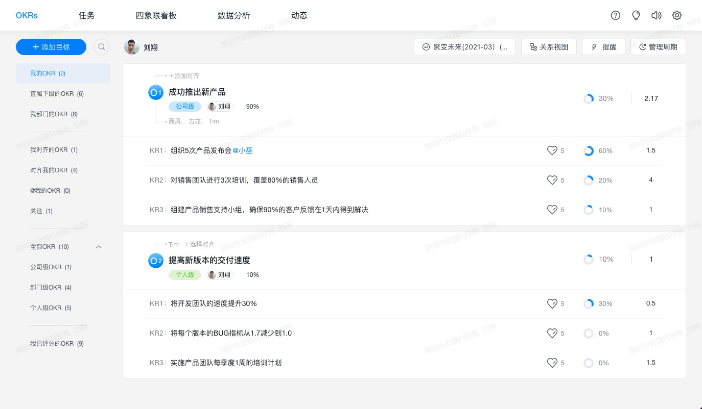Click the @小巫 mention link
The width and height of the screenshot is (702, 409).
point(243,150)
